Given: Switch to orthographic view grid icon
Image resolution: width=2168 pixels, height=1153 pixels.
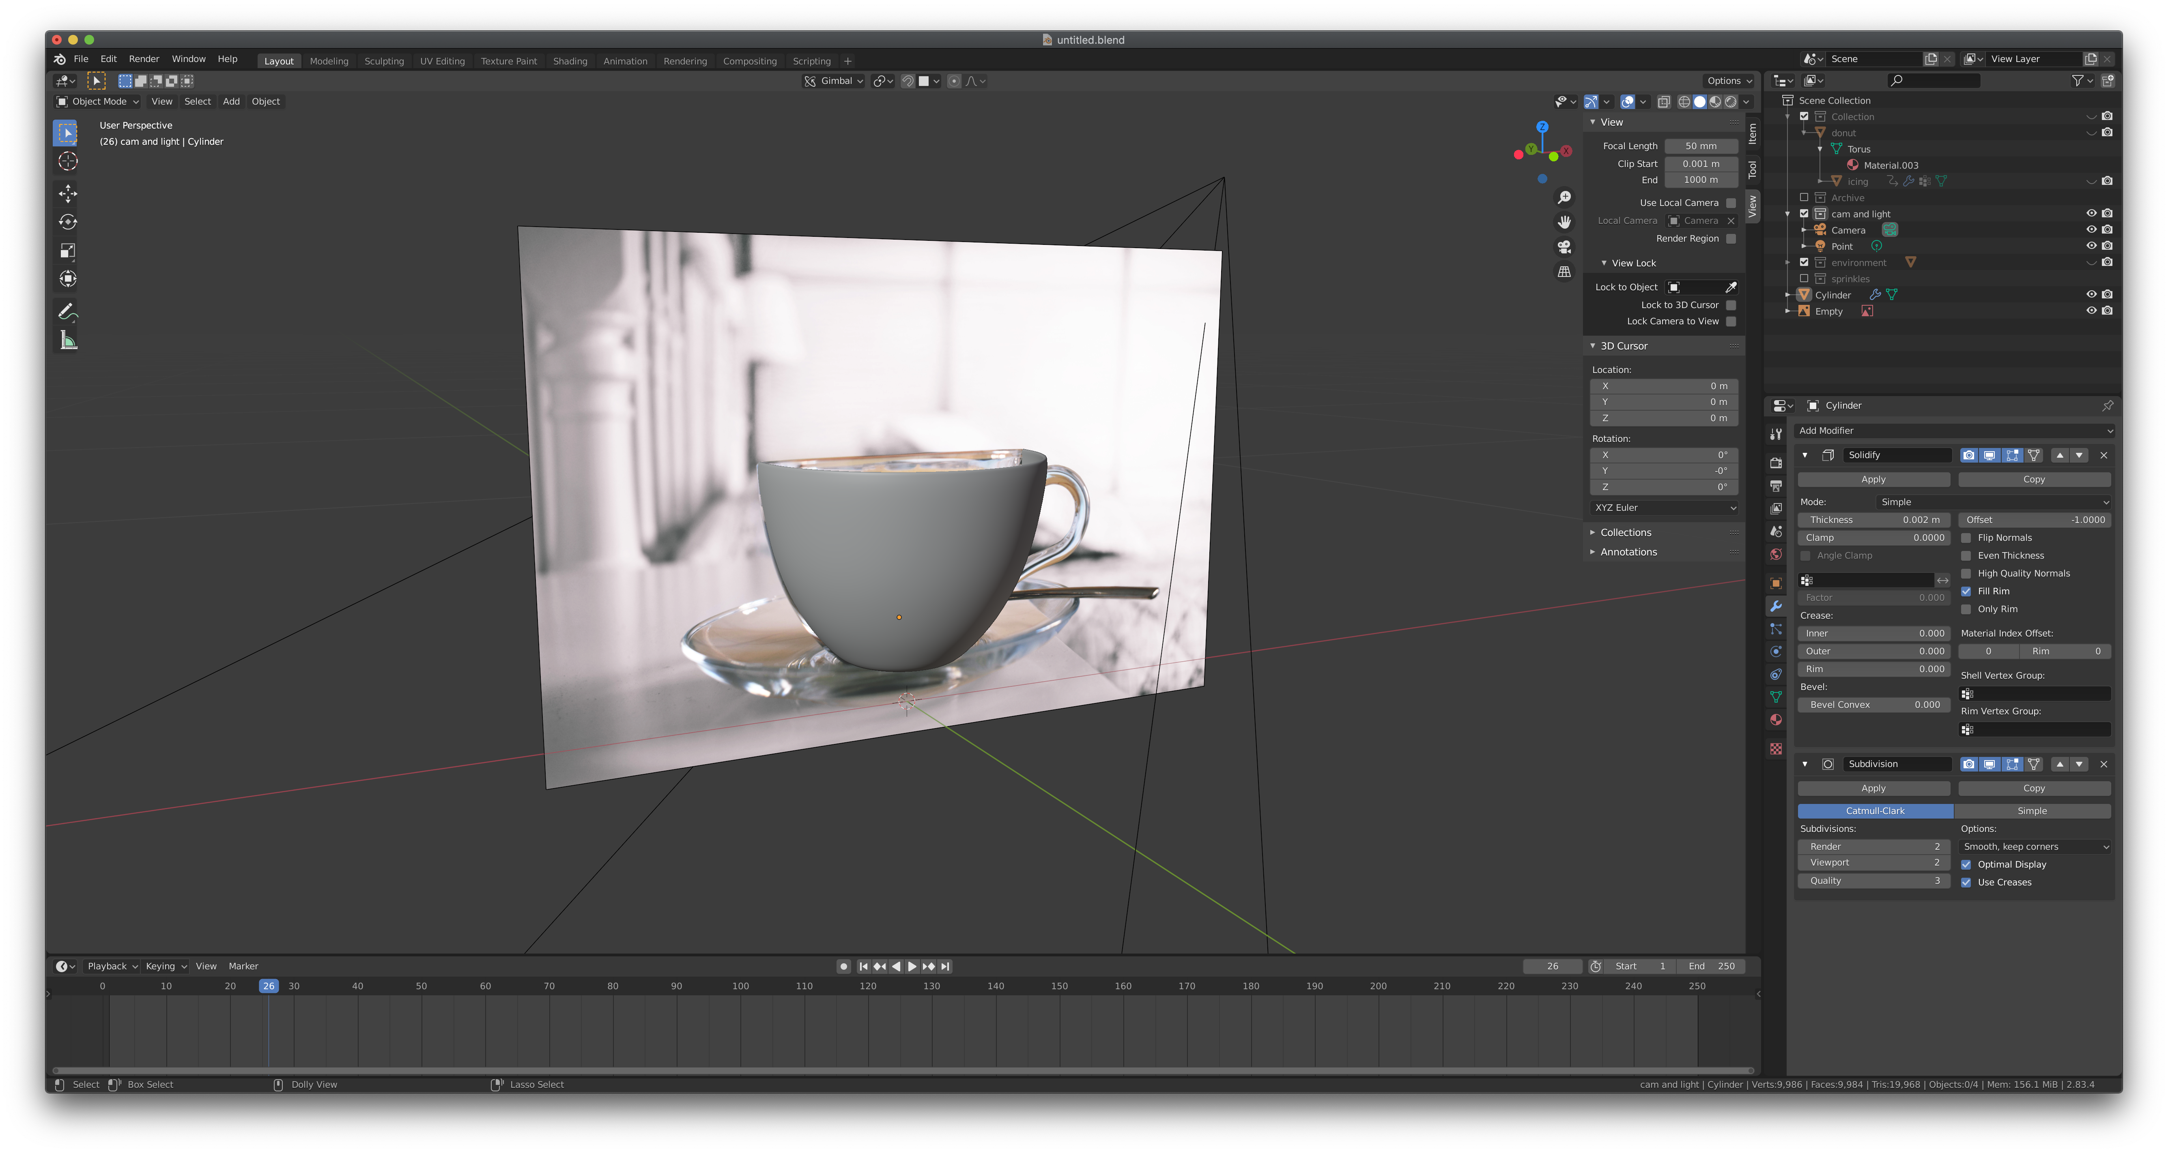Looking at the screenshot, I should (1564, 272).
